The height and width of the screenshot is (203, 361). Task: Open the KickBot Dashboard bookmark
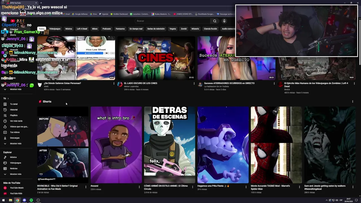coord(119,14)
